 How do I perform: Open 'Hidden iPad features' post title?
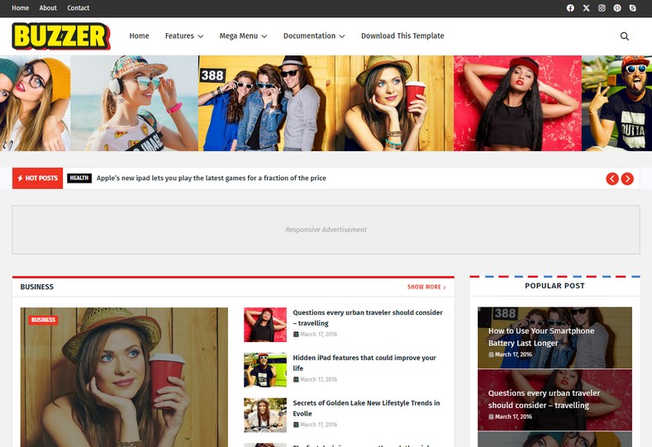(364, 363)
